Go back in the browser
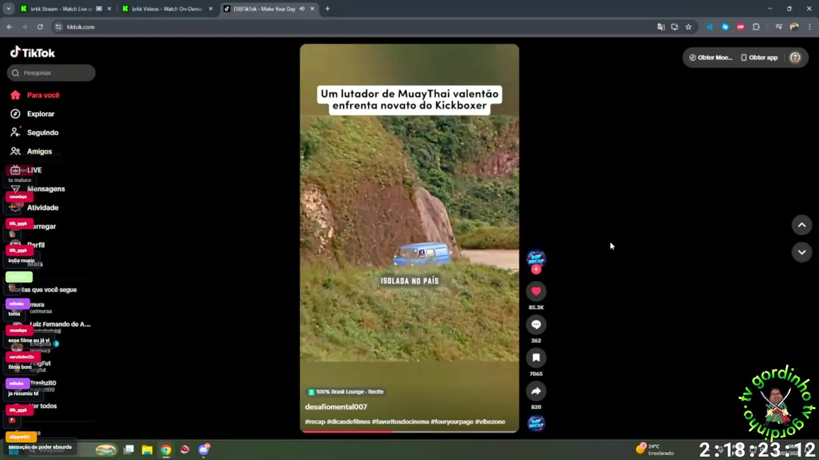Viewport: 819px width, 460px height. pyautogui.click(x=9, y=27)
